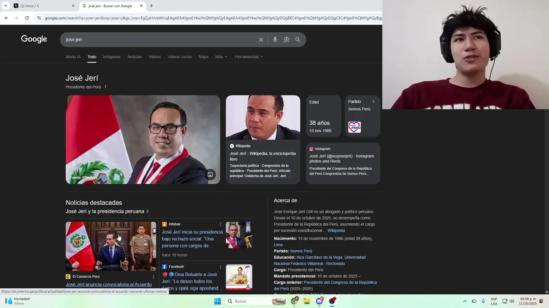Viewport: 549px width, 308px height.
Task: Open Chrome from the taskbar
Action: click(294, 301)
